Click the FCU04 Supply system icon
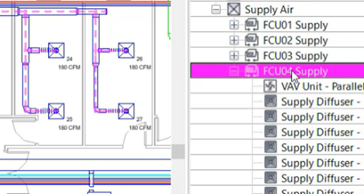 click(x=252, y=71)
